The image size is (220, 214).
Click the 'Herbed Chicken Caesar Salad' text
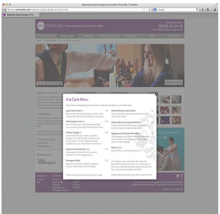point(123,111)
